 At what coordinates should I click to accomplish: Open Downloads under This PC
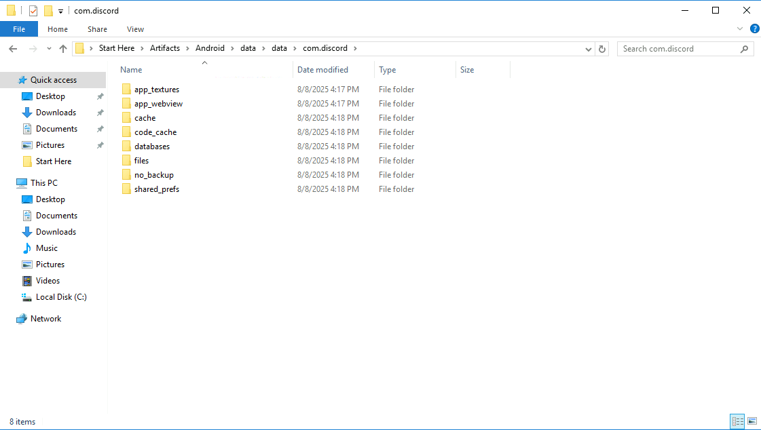[56, 232]
